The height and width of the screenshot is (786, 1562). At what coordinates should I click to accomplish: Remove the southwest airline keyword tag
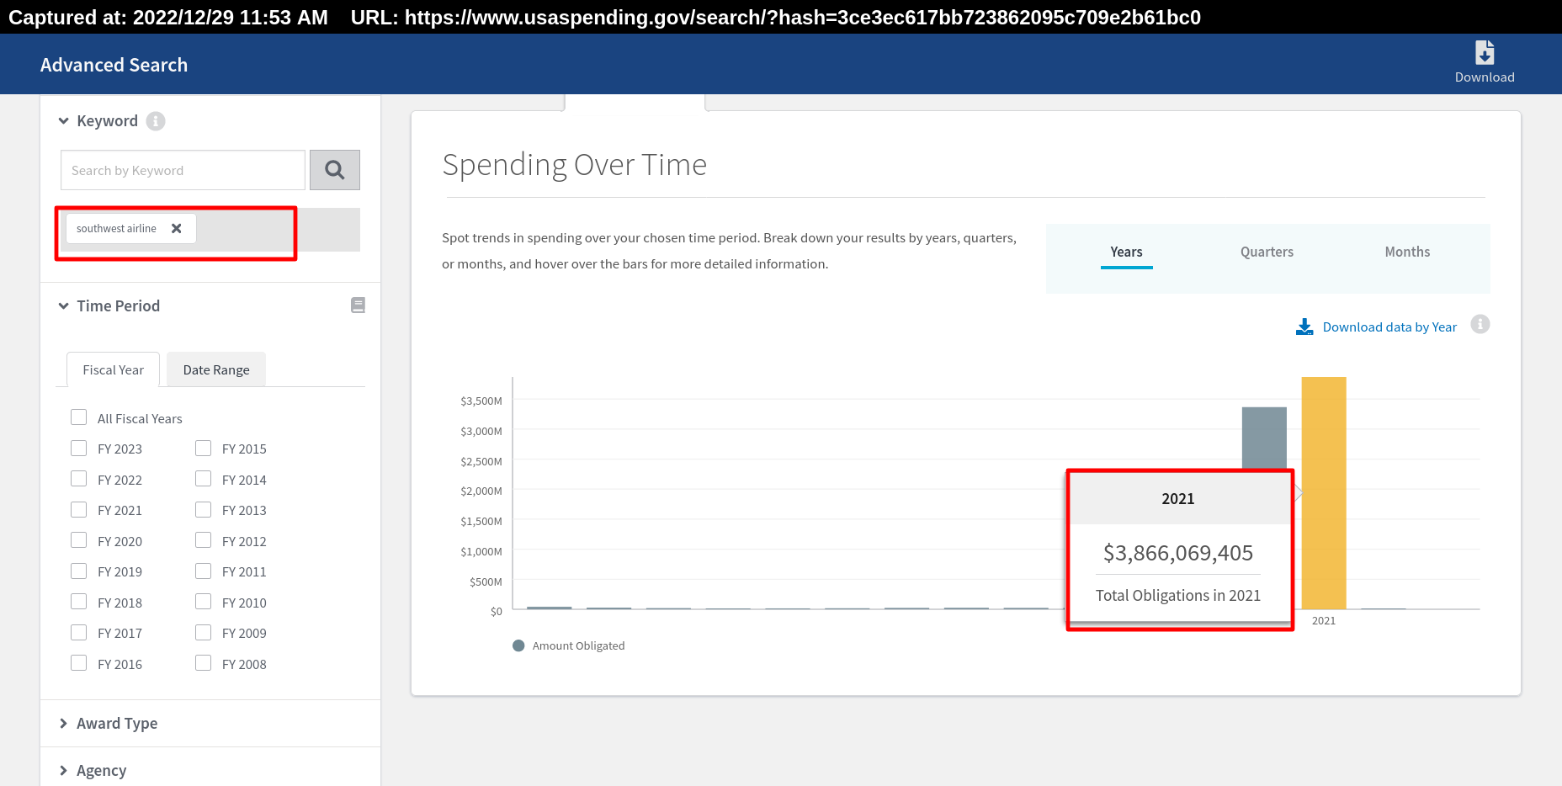pyautogui.click(x=177, y=228)
